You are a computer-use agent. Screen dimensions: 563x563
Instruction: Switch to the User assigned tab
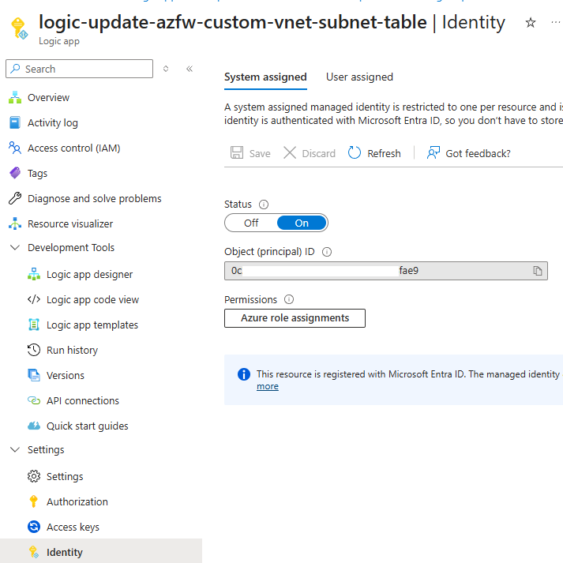(359, 77)
